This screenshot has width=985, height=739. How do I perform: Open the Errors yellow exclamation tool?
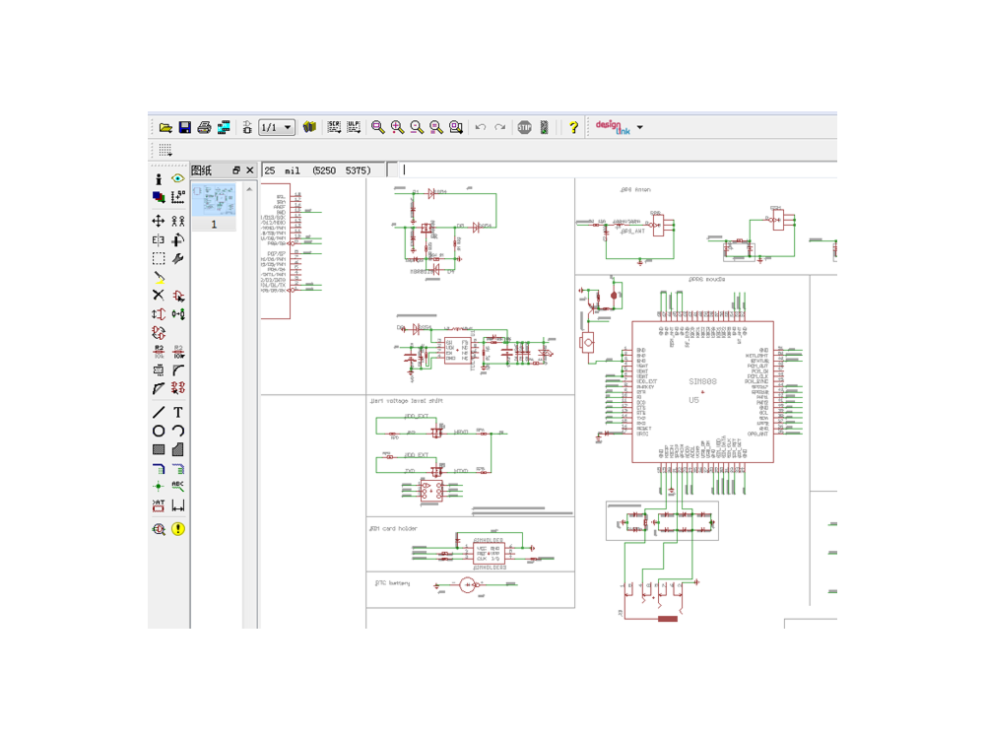(x=178, y=529)
